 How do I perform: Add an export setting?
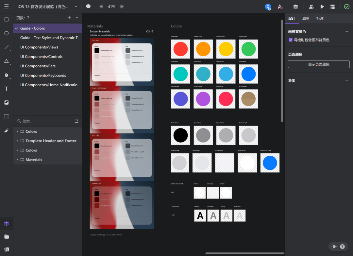[x=347, y=80]
